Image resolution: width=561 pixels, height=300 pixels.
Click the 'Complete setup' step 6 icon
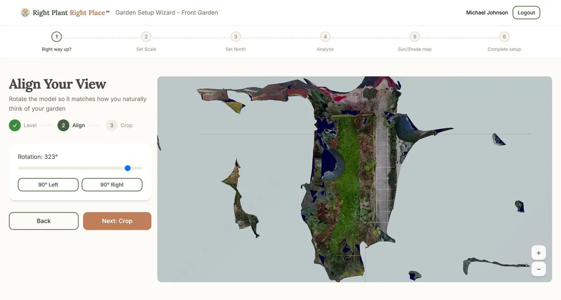click(504, 36)
